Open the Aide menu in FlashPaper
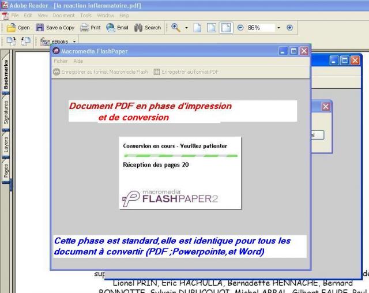The height and width of the screenshot is (293, 369). (x=78, y=61)
